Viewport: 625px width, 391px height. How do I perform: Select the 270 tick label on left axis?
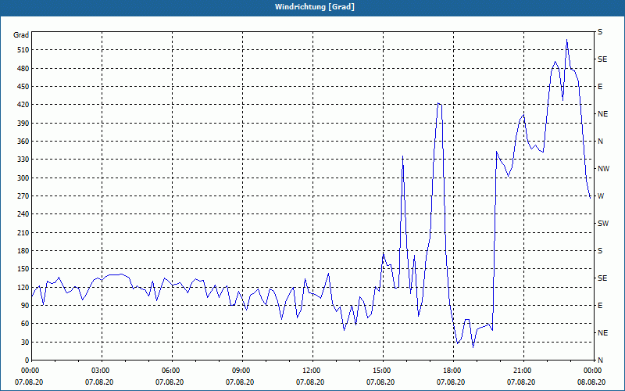(x=21, y=196)
